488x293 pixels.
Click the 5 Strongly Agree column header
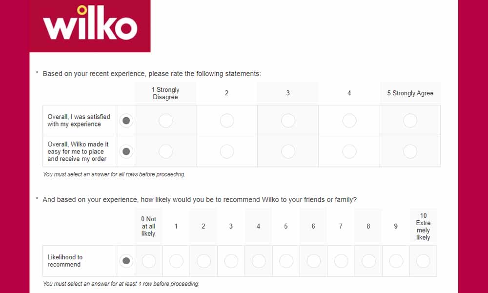410,93
